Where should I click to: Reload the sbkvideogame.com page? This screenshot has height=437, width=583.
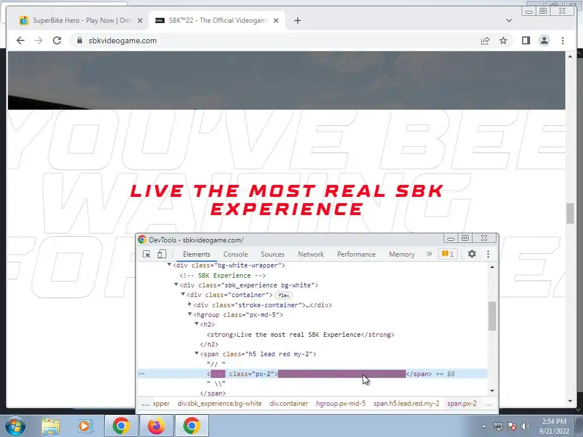pos(57,40)
